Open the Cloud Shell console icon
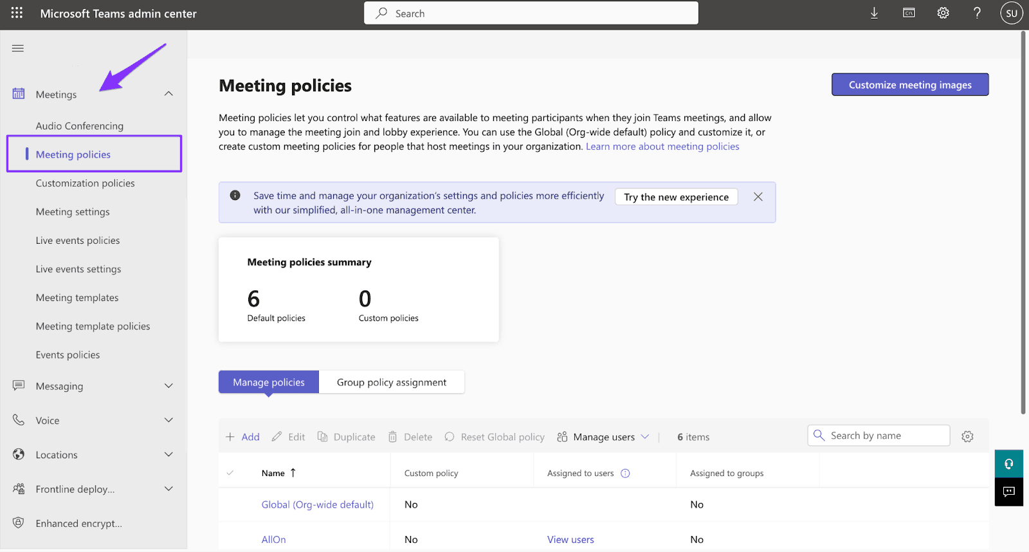The image size is (1029, 552). [909, 13]
